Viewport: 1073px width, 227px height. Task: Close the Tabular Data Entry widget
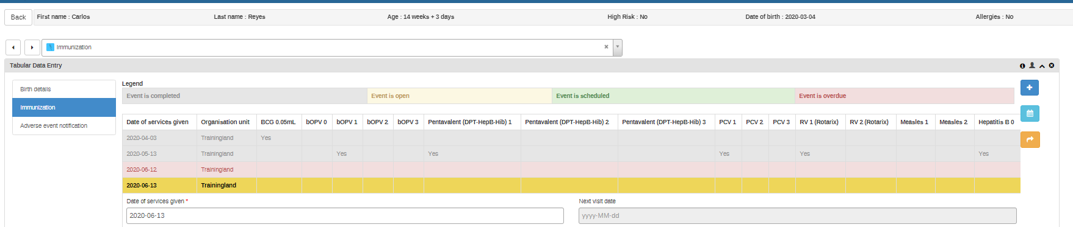[1052, 66]
